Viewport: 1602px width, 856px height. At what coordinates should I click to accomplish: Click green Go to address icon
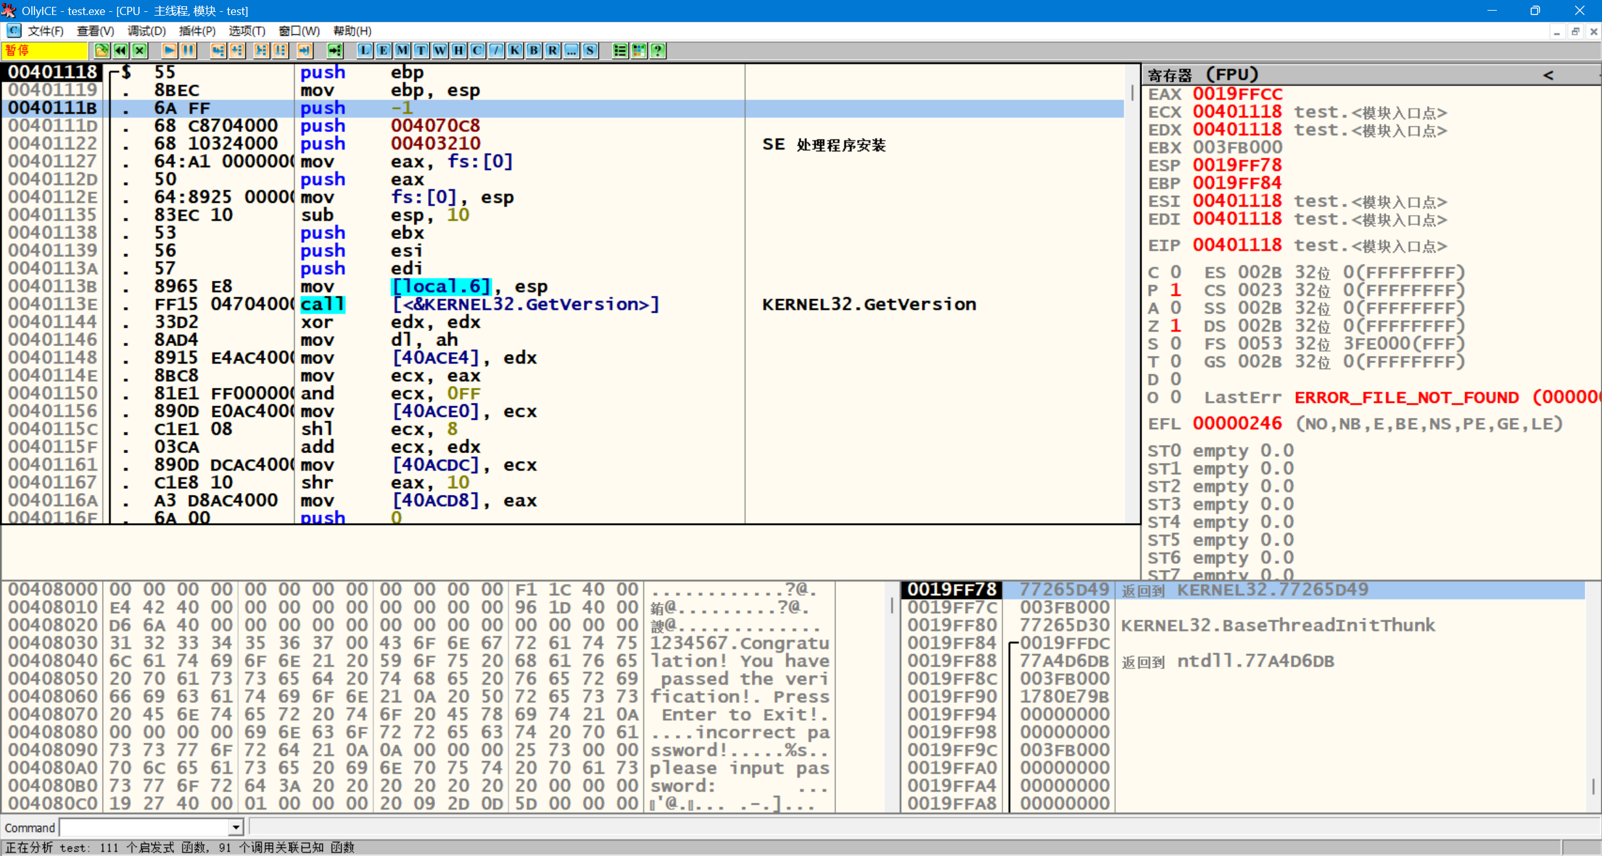335,51
